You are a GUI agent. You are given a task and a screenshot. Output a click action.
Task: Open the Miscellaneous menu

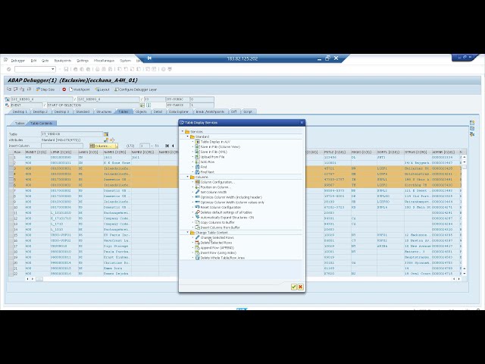click(x=105, y=61)
